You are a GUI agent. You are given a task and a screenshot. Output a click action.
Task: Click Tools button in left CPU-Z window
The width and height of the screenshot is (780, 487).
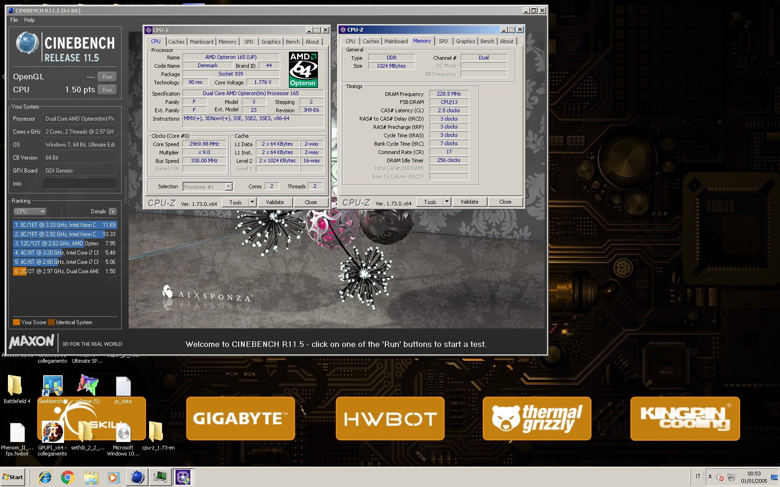[x=235, y=202]
